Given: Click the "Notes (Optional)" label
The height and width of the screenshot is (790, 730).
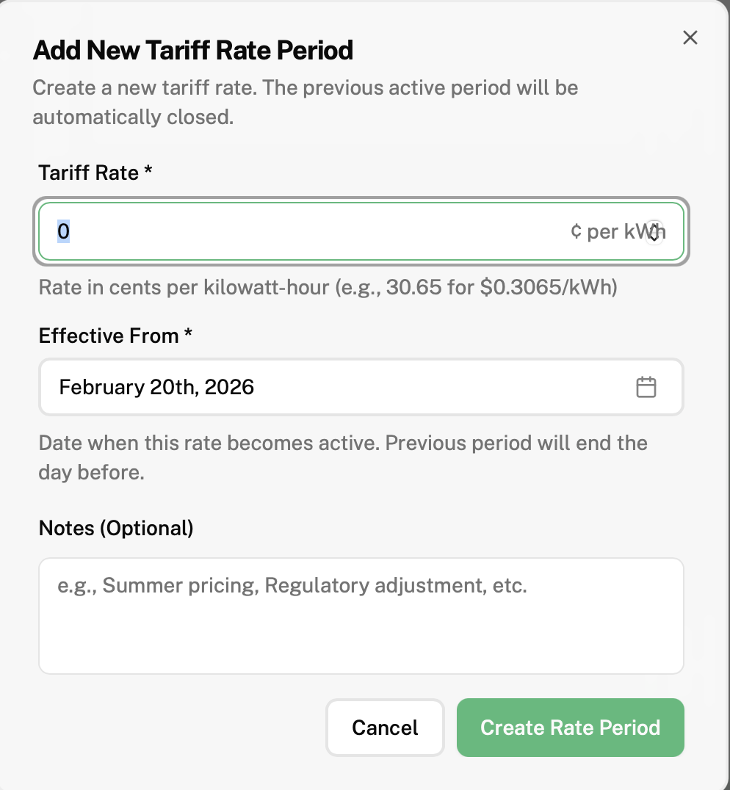Looking at the screenshot, I should pyautogui.click(x=116, y=528).
